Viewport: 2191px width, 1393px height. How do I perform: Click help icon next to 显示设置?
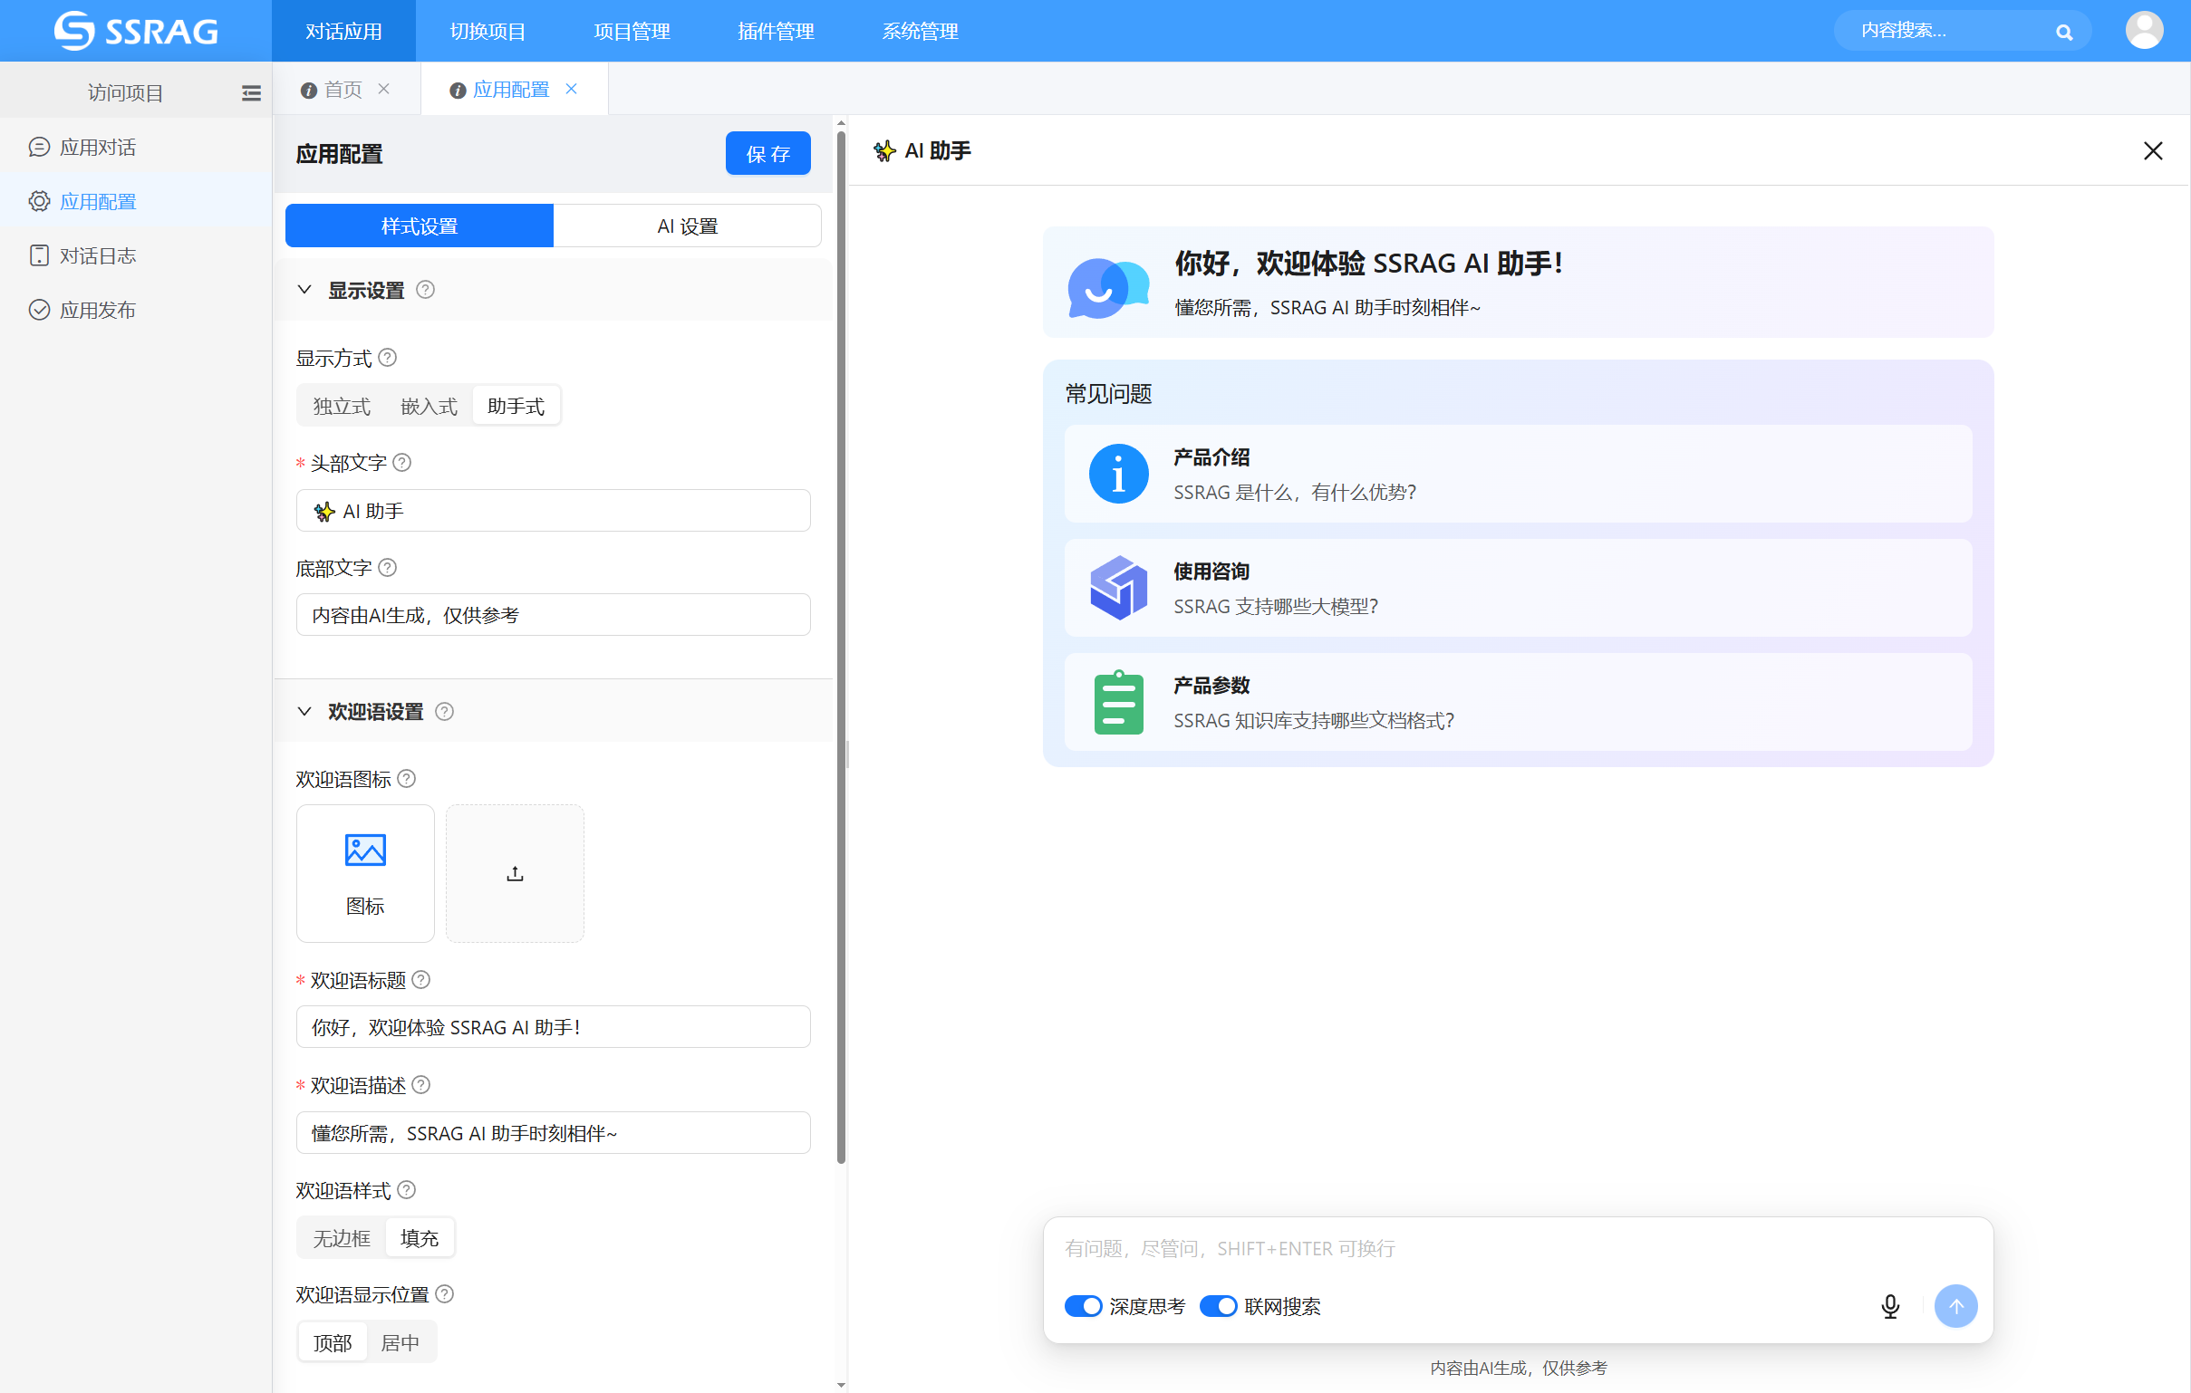425,290
